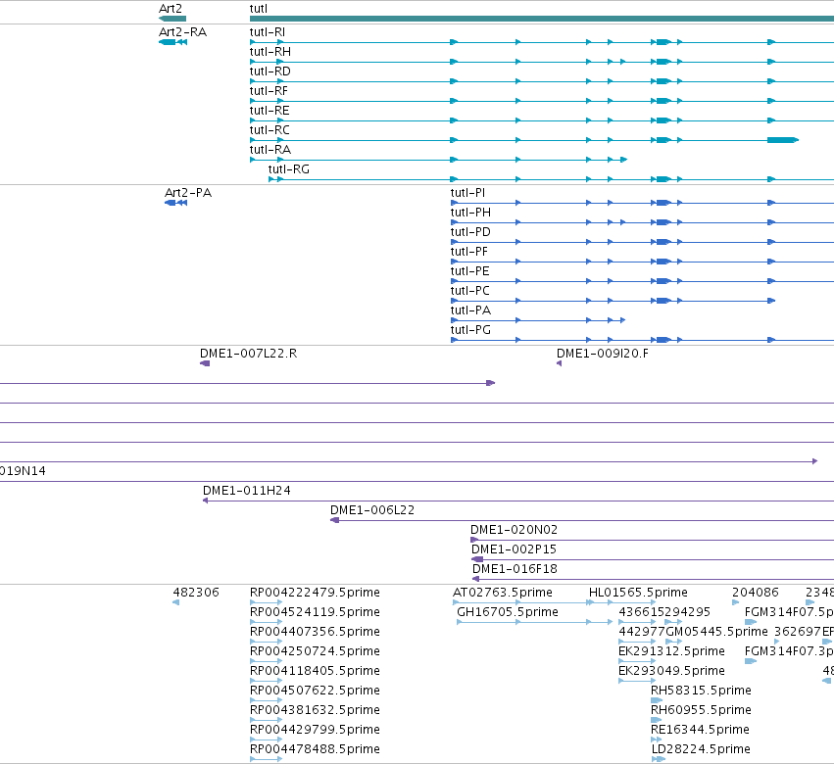The width and height of the screenshot is (834, 764).
Task: Select the tutl-PH protein feature
Action: tap(642, 222)
